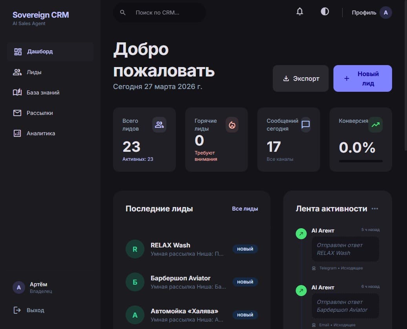Navigate to Рассылки
Viewport: 407px width, 329px height.
coord(50,113)
